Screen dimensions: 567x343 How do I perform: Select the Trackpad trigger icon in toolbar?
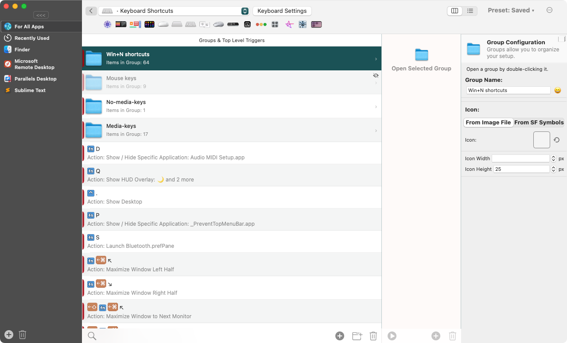pos(177,24)
